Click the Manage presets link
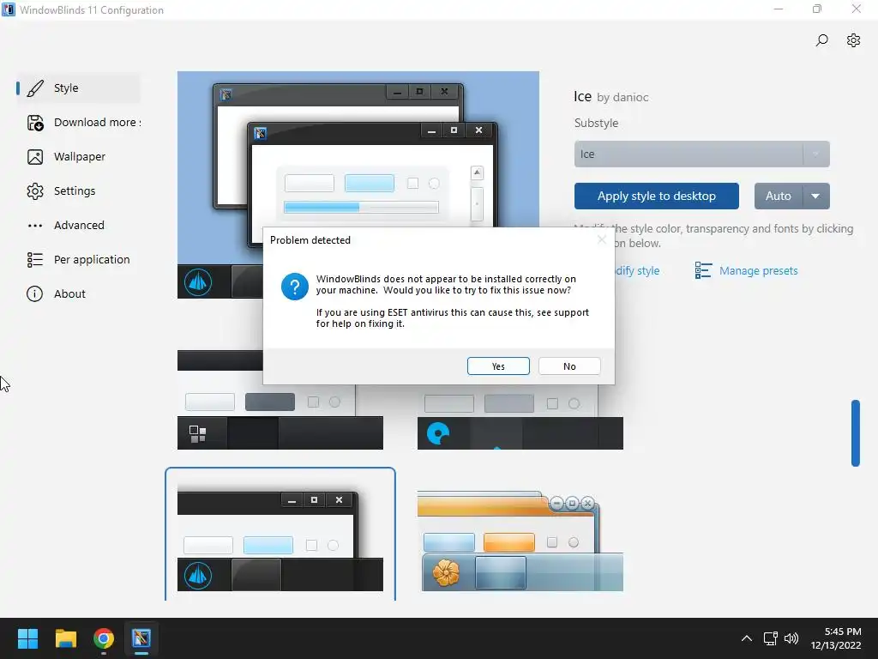878x659 pixels. click(x=758, y=270)
